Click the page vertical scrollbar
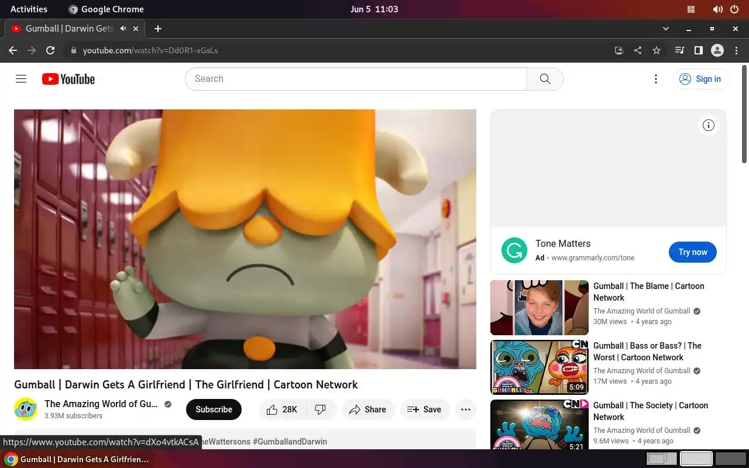This screenshot has width=749, height=468. [745, 115]
